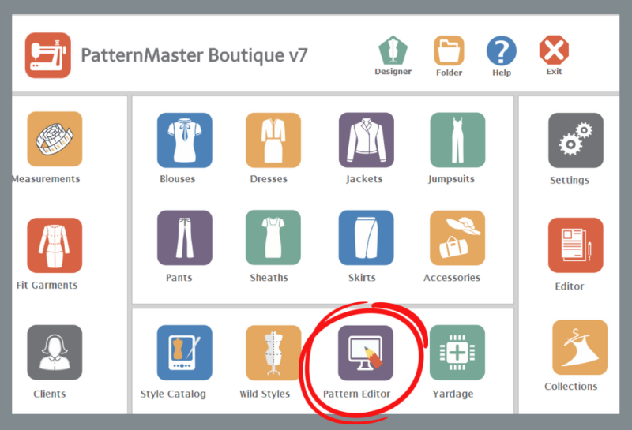Click the Jackets text label
This screenshot has width=632, height=430.
(x=364, y=179)
